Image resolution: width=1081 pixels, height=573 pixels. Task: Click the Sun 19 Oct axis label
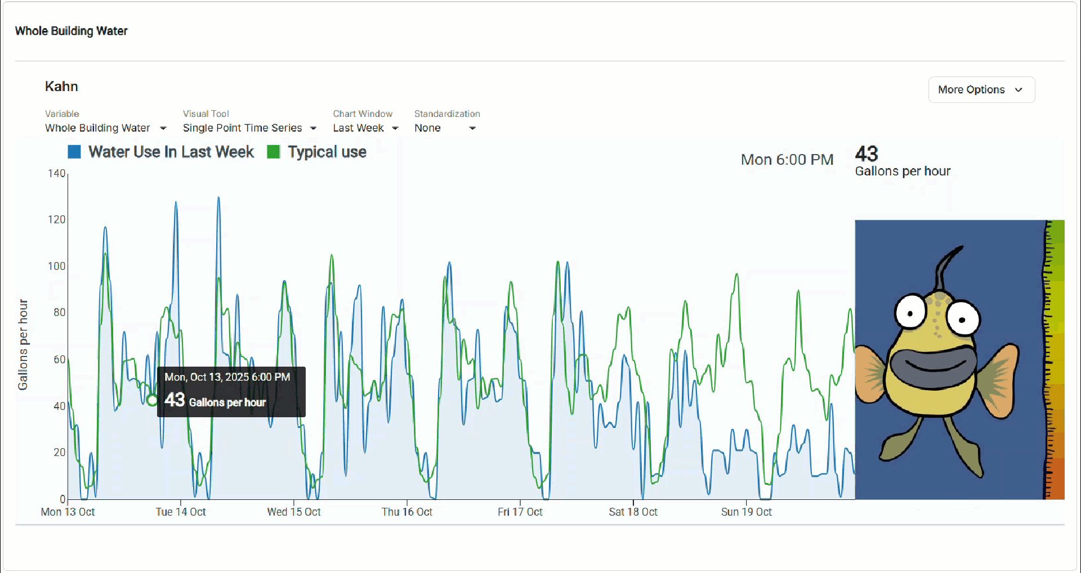[x=747, y=512]
